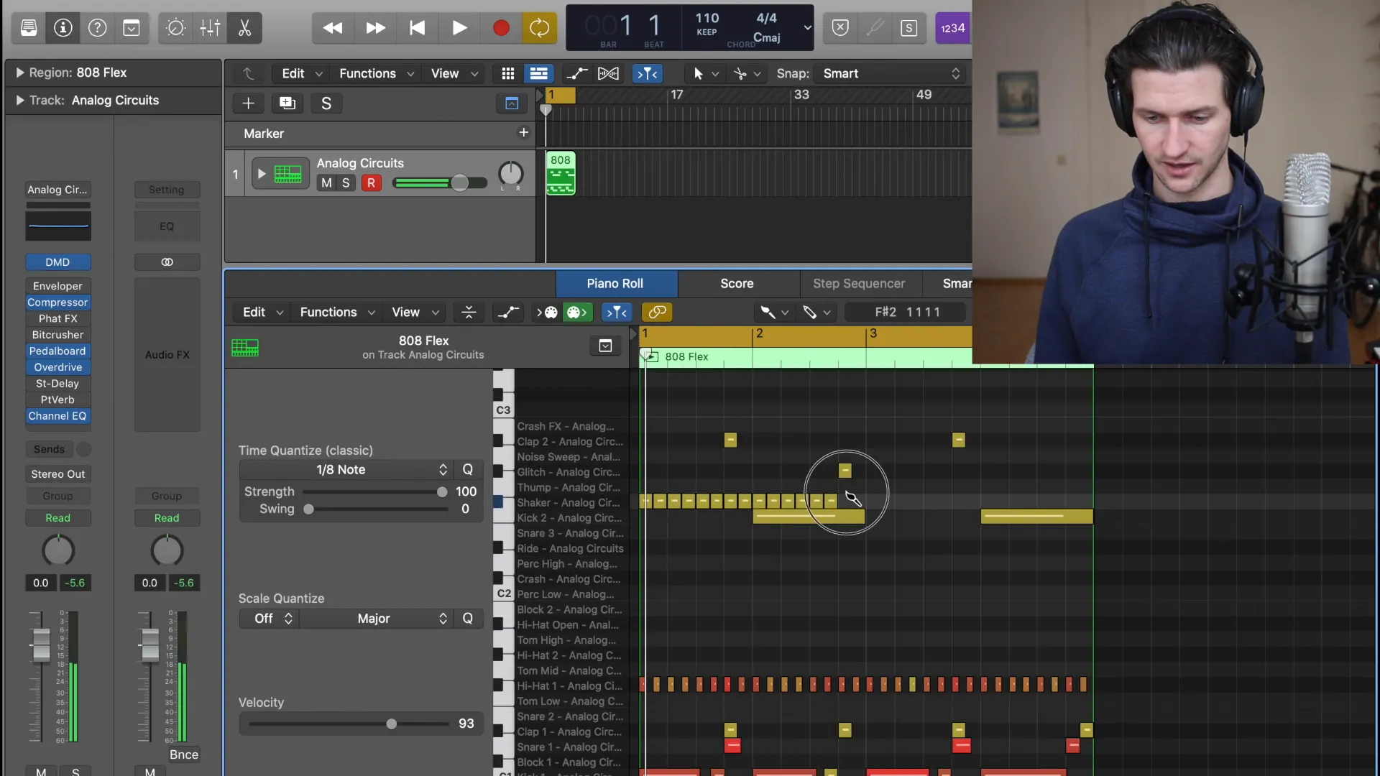Open the Piano Roll brush tool menu
1380x776 pixels.
[x=775, y=312]
